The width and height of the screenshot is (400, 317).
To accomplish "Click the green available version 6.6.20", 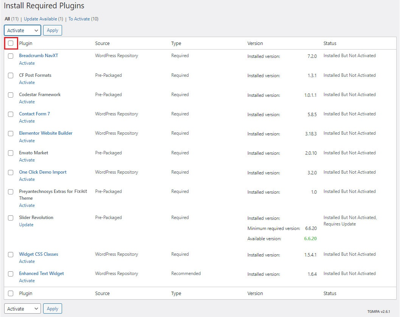I will coord(310,238).
